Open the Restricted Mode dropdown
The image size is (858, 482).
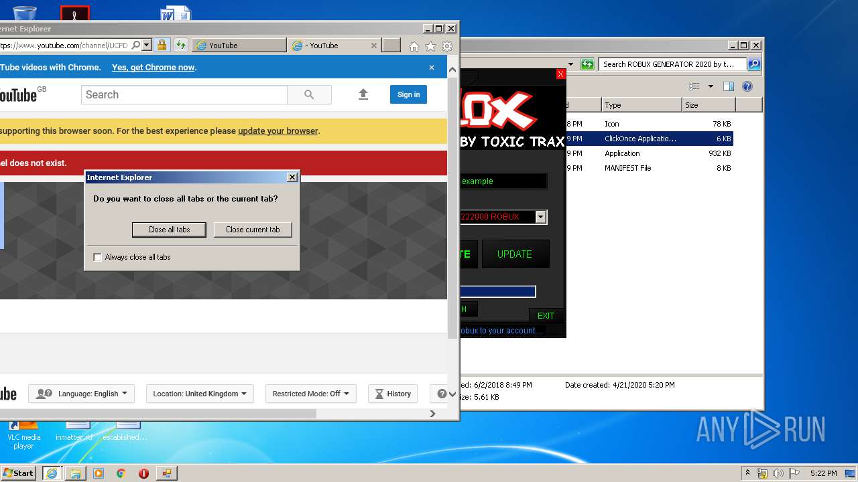tap(310, 394)
